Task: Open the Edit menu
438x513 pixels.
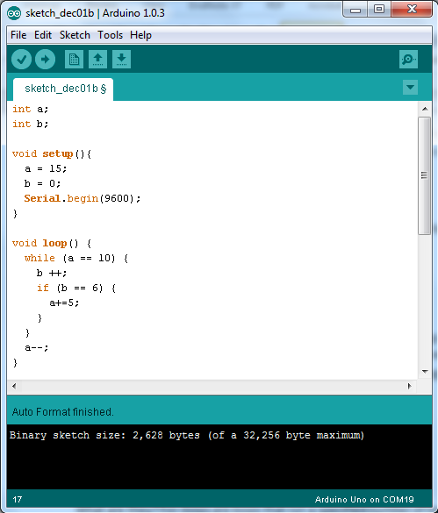Action: (x=43, y=35)
